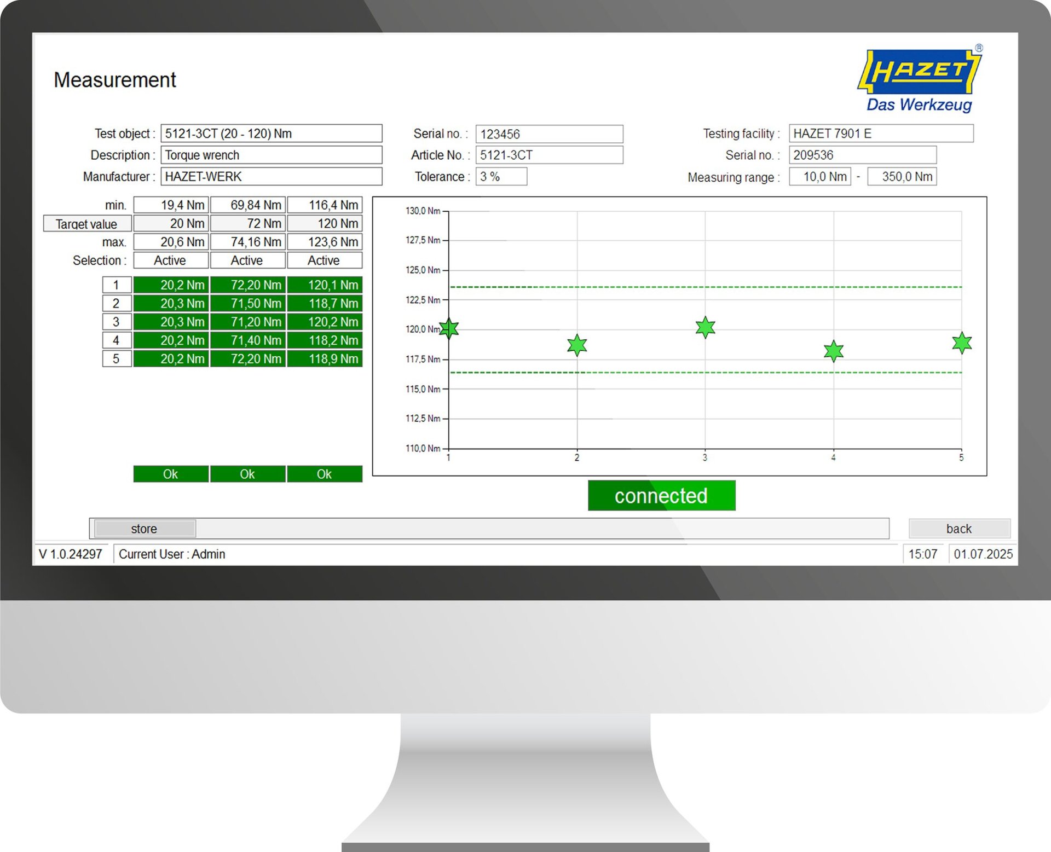
Task: Click the Ok result under the 20 Nm column
Action: pos(171,474)
